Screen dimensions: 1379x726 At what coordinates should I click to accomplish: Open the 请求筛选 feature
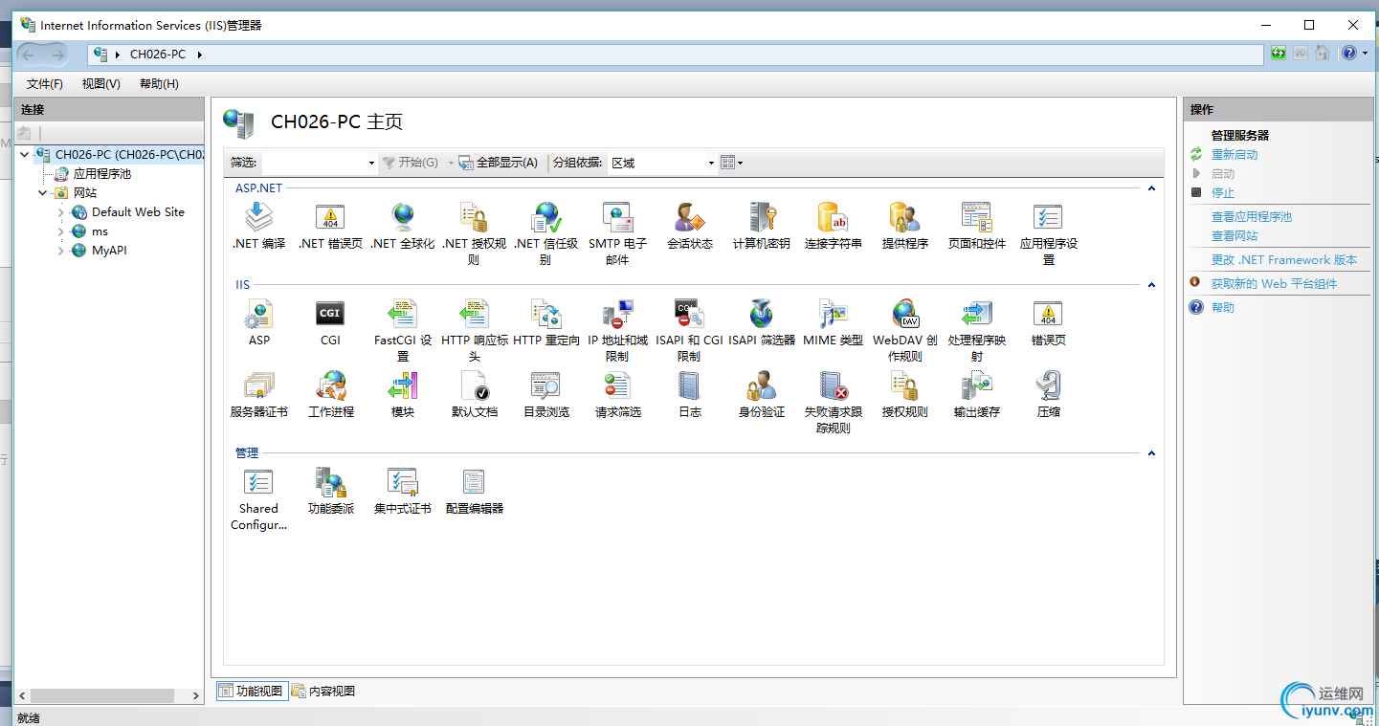(617, 394)
